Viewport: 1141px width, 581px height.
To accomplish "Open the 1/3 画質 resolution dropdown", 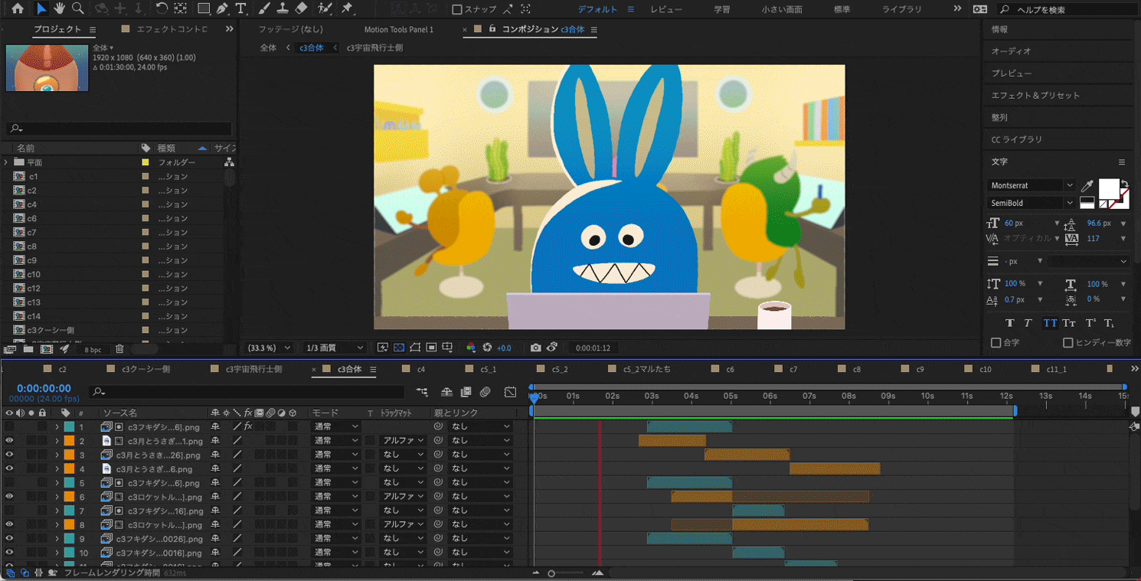I will point(334,348).
